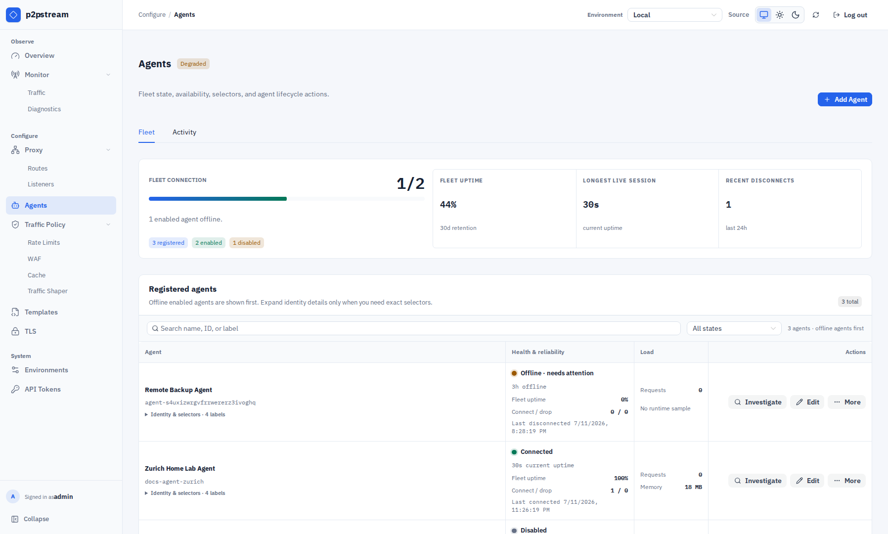
Task: Click the Proxy network icon
Action: 15,150
